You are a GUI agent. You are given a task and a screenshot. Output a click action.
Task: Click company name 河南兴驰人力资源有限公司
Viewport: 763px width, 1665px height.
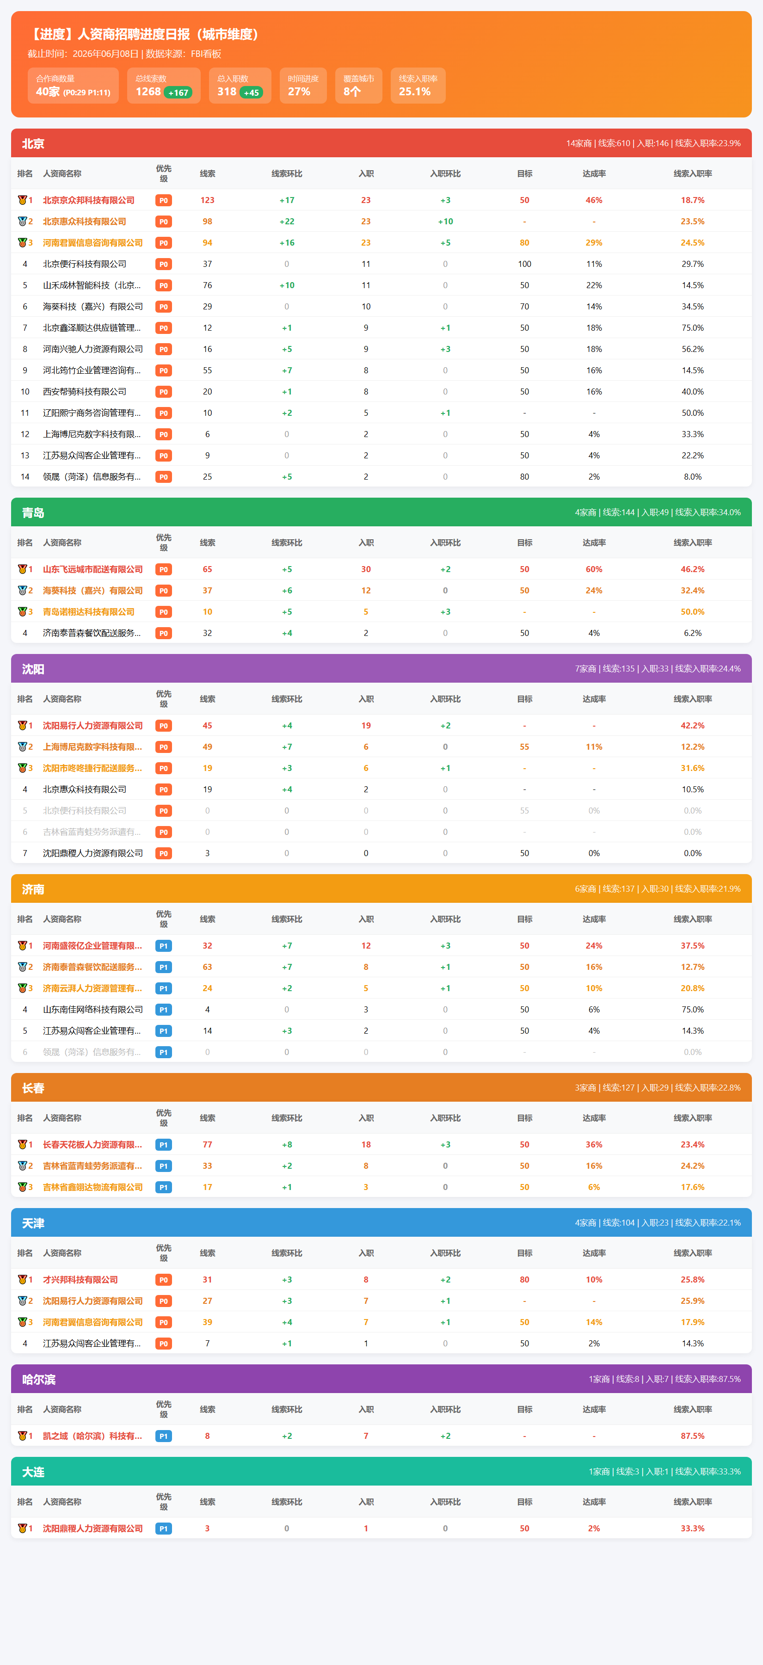[93, 350]
